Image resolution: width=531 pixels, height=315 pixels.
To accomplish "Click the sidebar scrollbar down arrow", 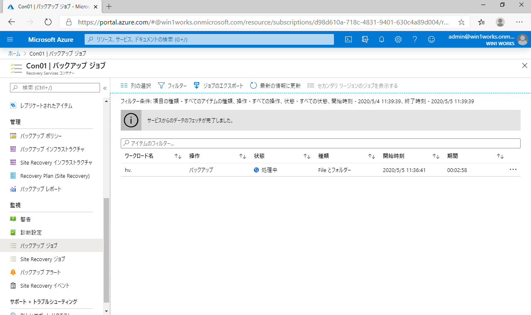I will [x=107, y=311].
